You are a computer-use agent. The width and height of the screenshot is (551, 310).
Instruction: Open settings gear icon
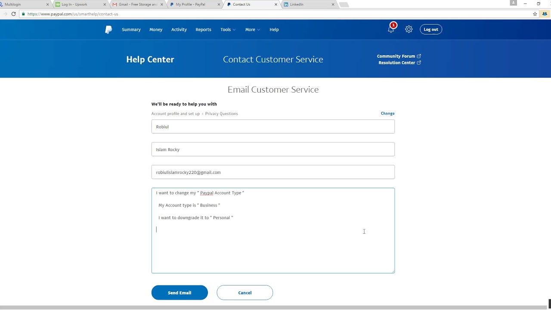pyautogui.click(x=409, y=29)
